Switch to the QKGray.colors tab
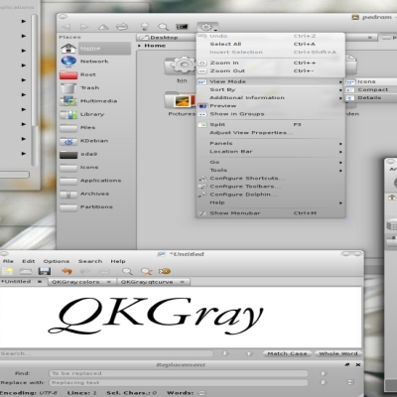Viewport: 397px width, 397px height. [81, 282]
